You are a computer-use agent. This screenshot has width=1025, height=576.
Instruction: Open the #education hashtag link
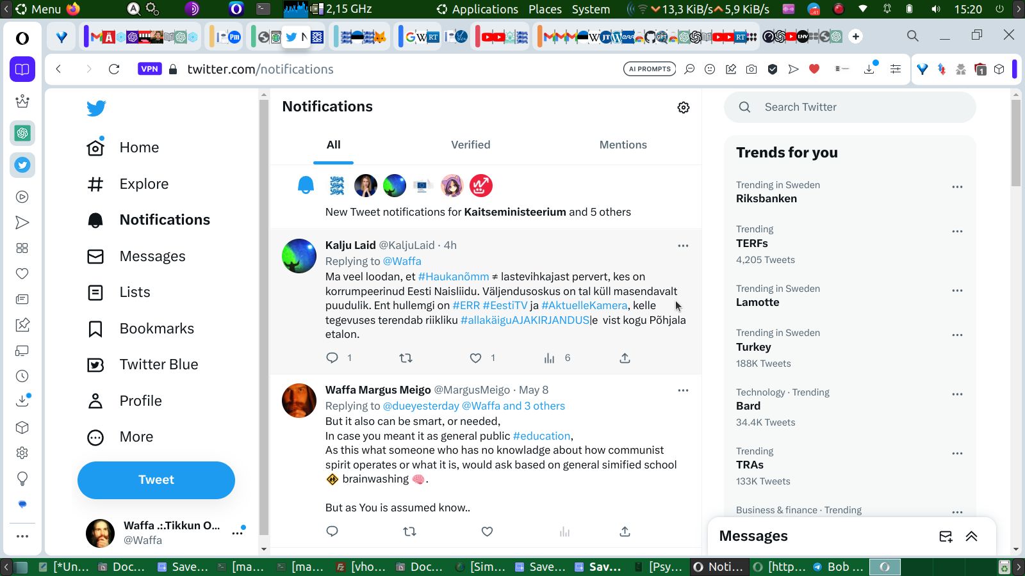click(x=541, y=436)
